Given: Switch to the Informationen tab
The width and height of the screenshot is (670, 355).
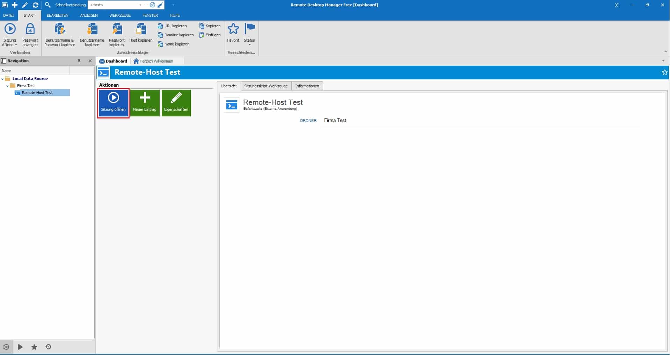Looking at the screenshot, I should coord(307,86).
